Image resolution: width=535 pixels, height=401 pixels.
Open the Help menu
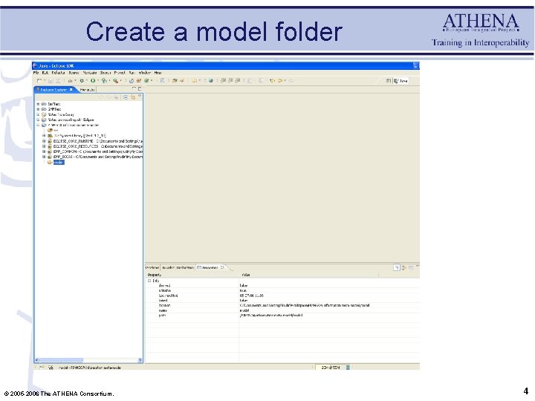click(x=158, y=73)
